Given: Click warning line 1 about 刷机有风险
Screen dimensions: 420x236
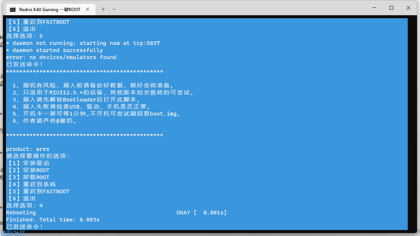Looking at the screenshot, I should coord(94,85).
